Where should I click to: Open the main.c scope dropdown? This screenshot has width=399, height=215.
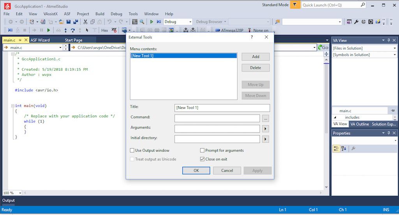60,47
